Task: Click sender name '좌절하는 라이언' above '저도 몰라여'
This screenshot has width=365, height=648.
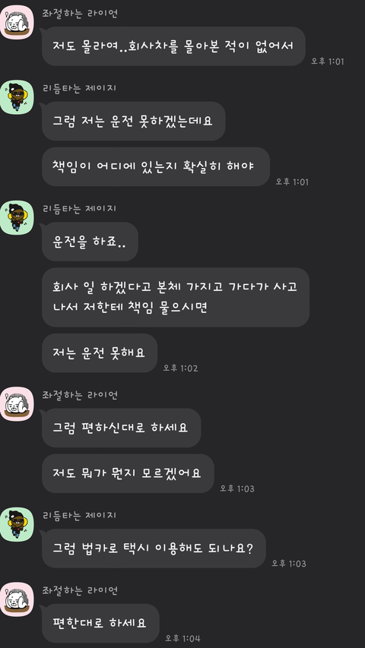Action: (80, 13)
